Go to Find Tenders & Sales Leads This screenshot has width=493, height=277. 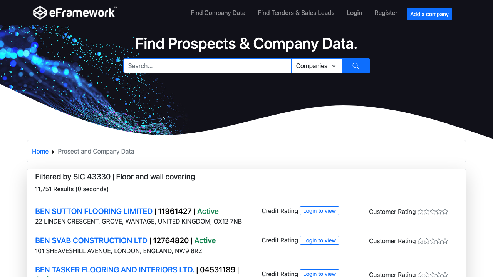(296, 13)
